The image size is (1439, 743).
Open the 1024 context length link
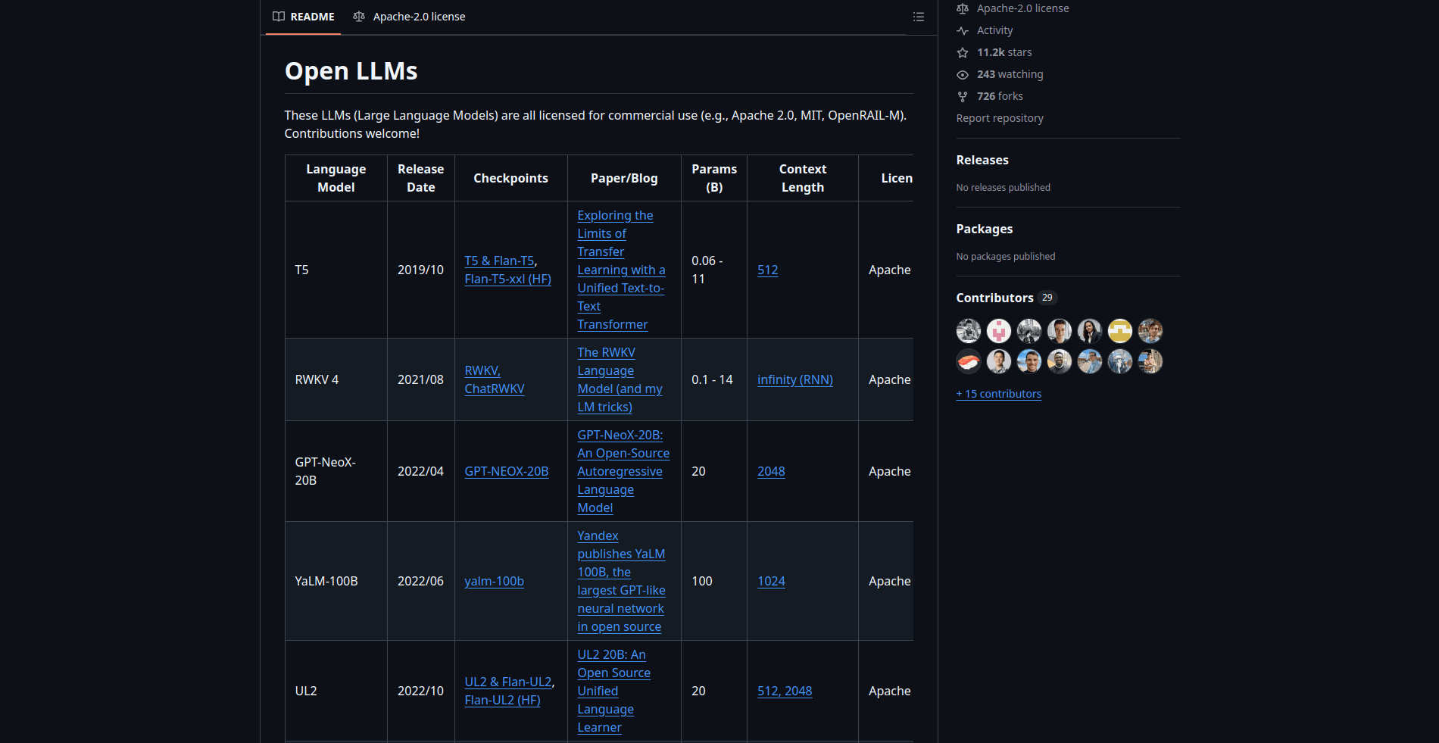point(771,581)
